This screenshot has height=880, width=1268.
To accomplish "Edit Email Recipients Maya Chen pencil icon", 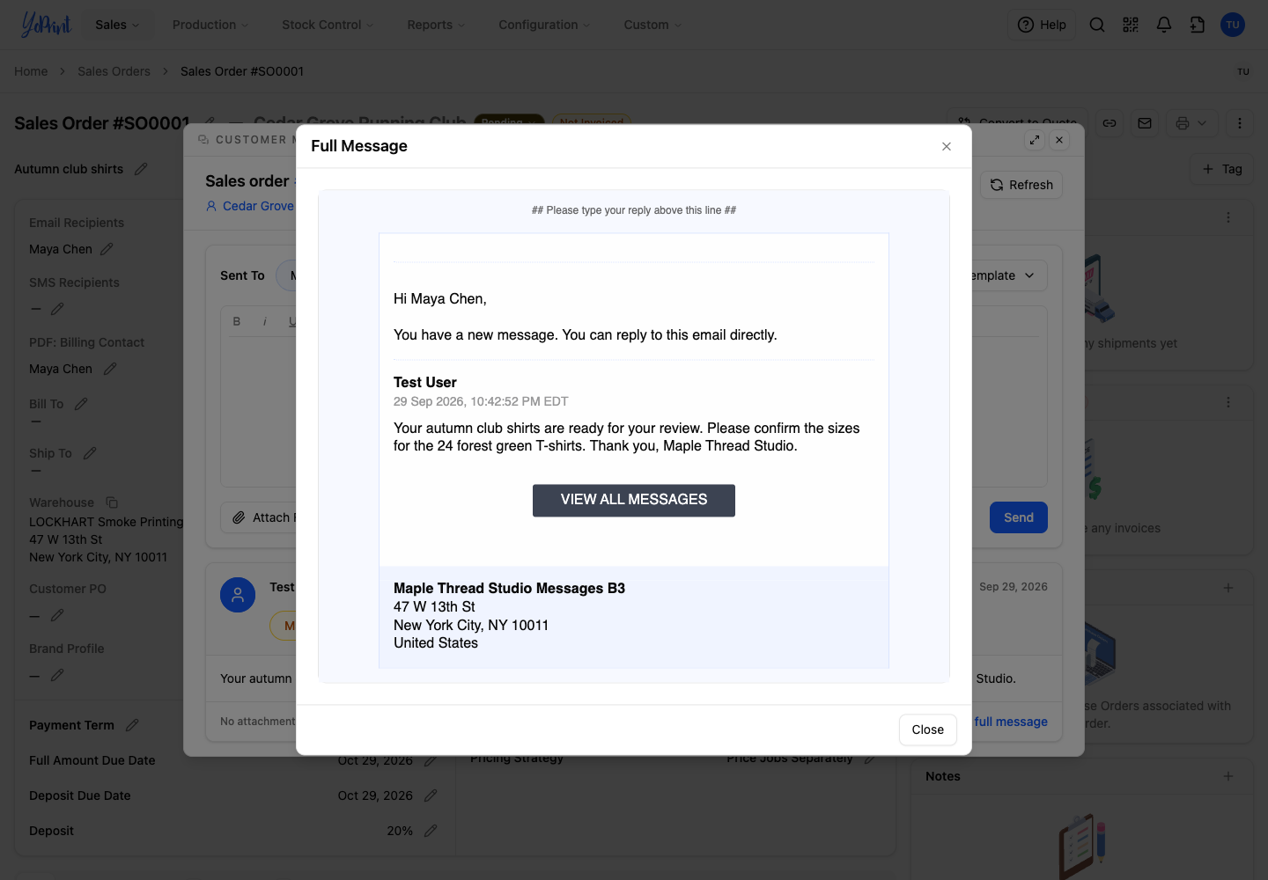I will (107, 249).
